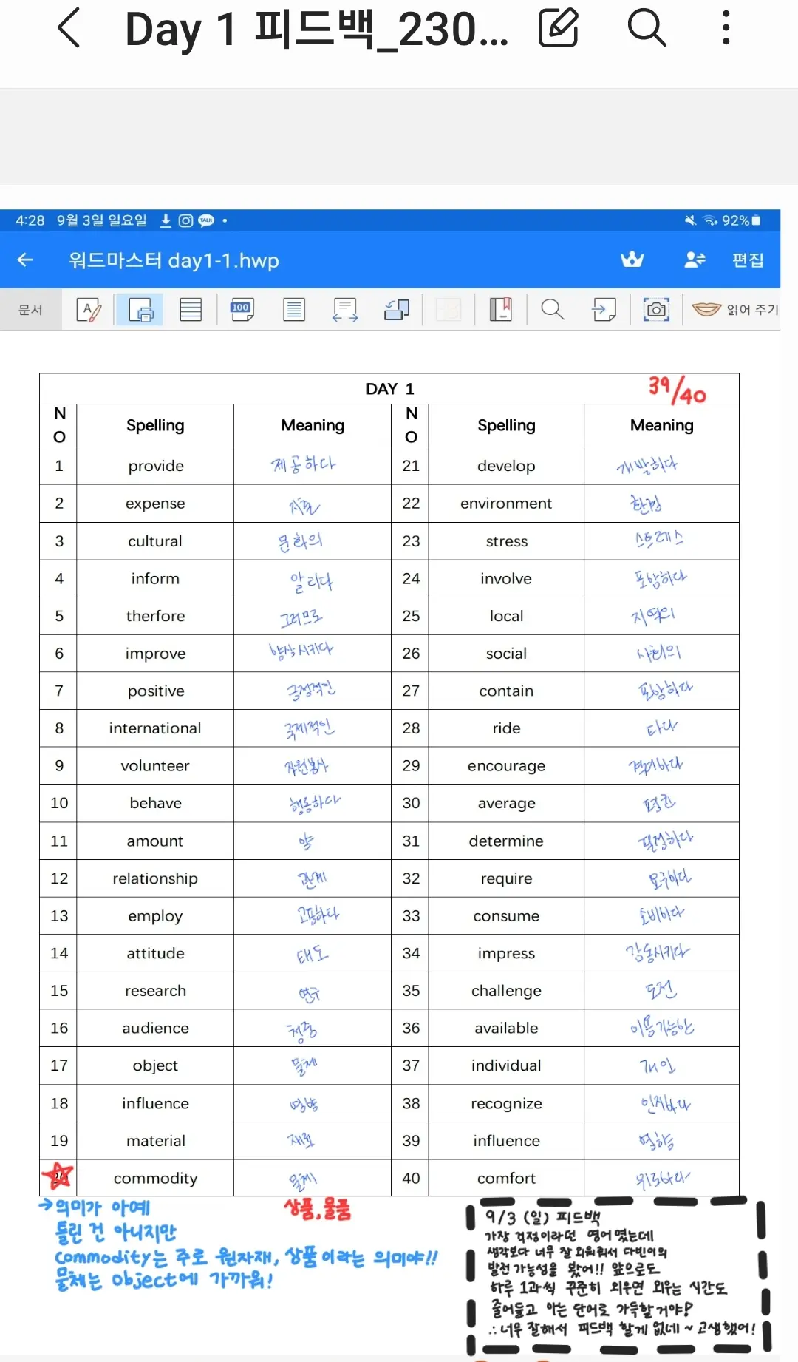Tap the muted sound status icon

pos(690,220)
